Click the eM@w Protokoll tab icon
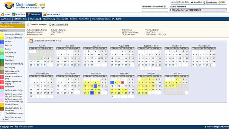This screenshot has height=129, width=229. 45,14
